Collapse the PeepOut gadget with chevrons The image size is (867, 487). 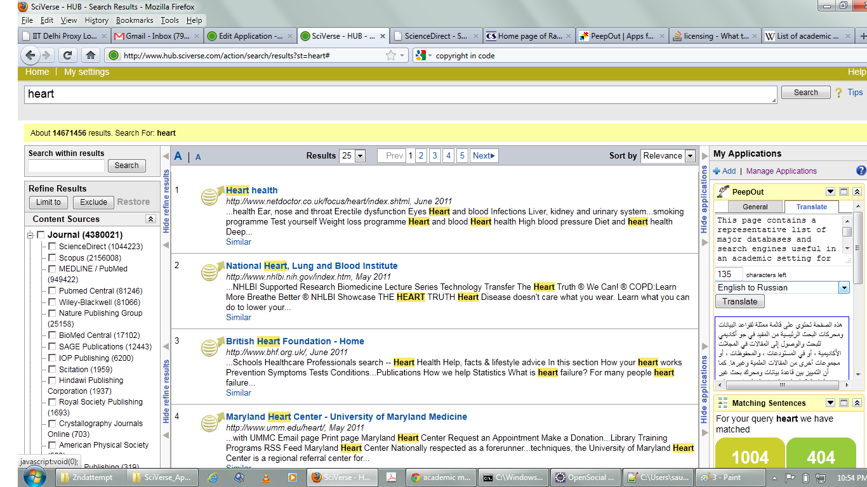click(857, 192)
